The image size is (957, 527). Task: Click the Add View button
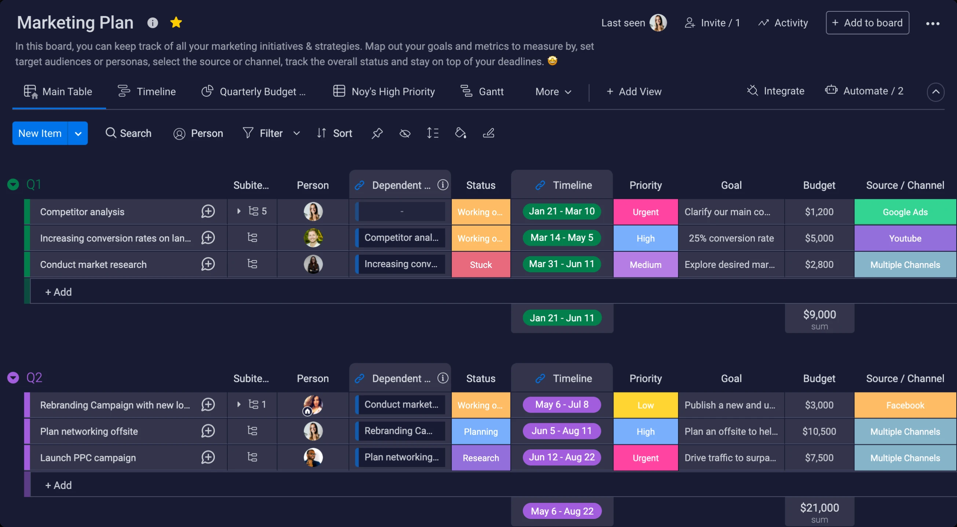pyautogui.click(x=634, y=92)
